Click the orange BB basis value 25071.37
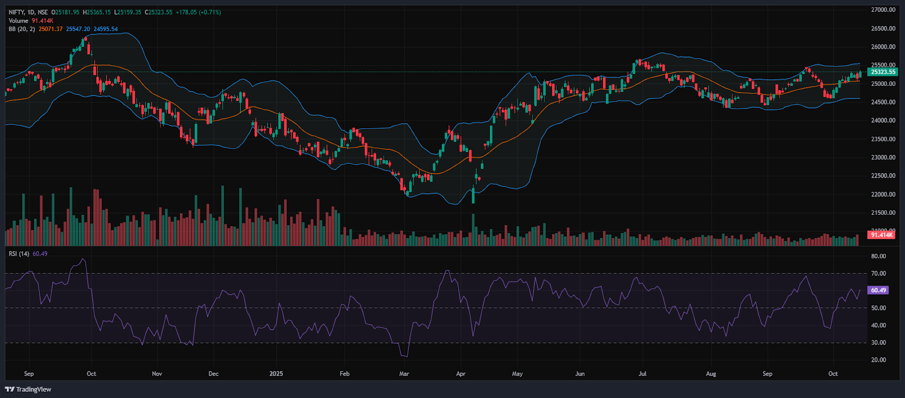 [50, 29]
